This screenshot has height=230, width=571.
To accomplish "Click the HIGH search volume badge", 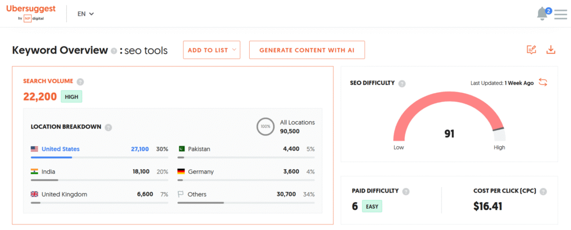I will click(71, 97).
